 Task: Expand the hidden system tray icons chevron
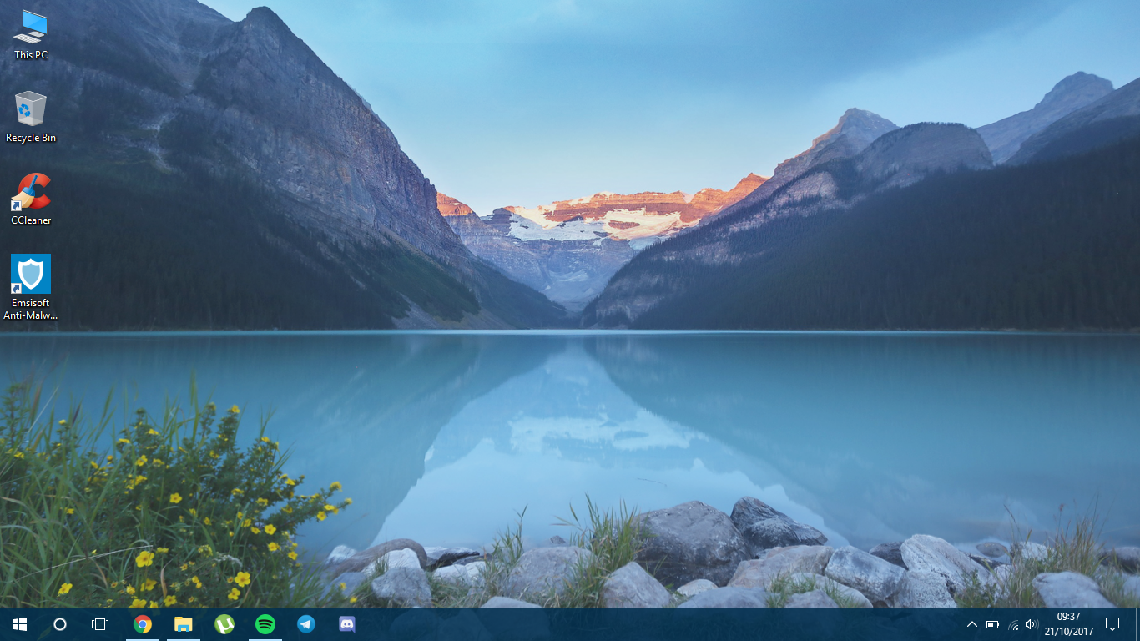click(972, 624)
